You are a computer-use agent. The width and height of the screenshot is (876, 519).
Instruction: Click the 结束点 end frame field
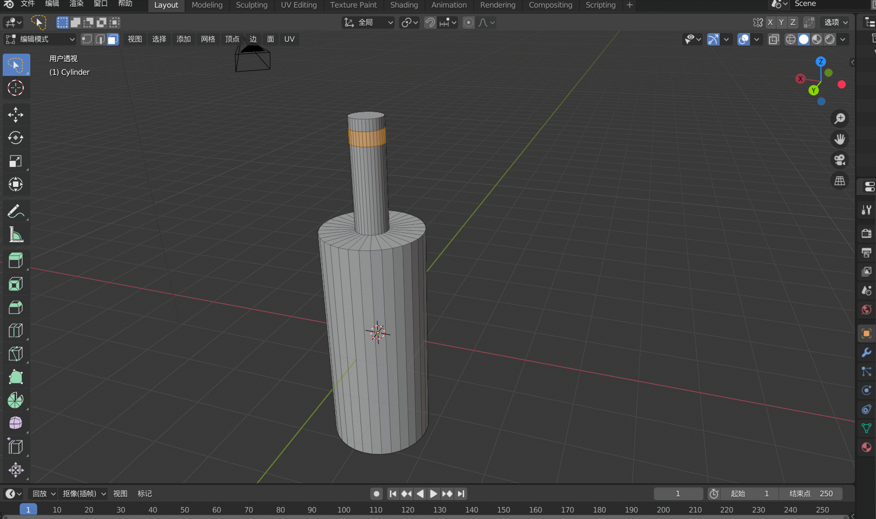tap(811, 494)
